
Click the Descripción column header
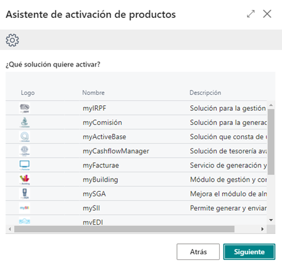pos(205,93)
